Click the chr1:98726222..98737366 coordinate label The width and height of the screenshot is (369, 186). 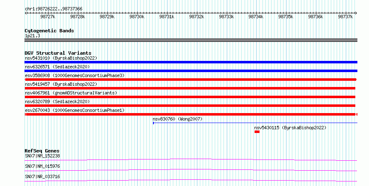pyautogui.click(x=53, y=9)
